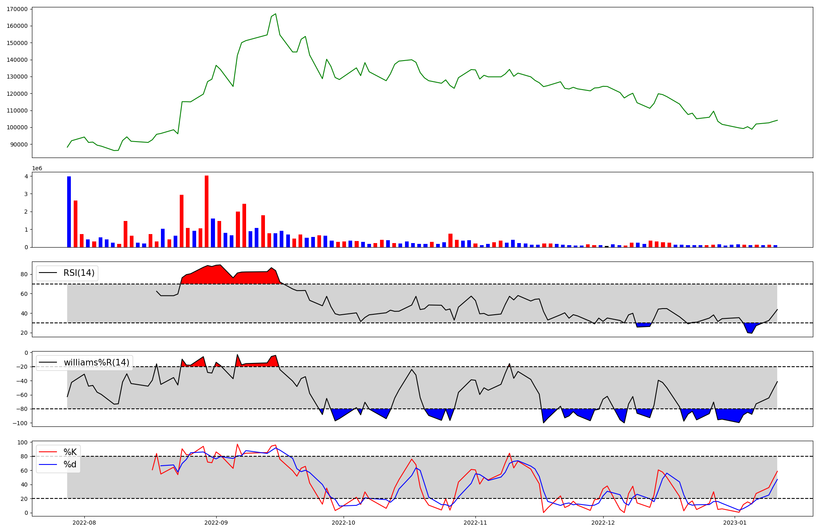Click the black RSI(14) legend line sample
The width and height of the screenshot is (819, 532).
pos(47,273)
